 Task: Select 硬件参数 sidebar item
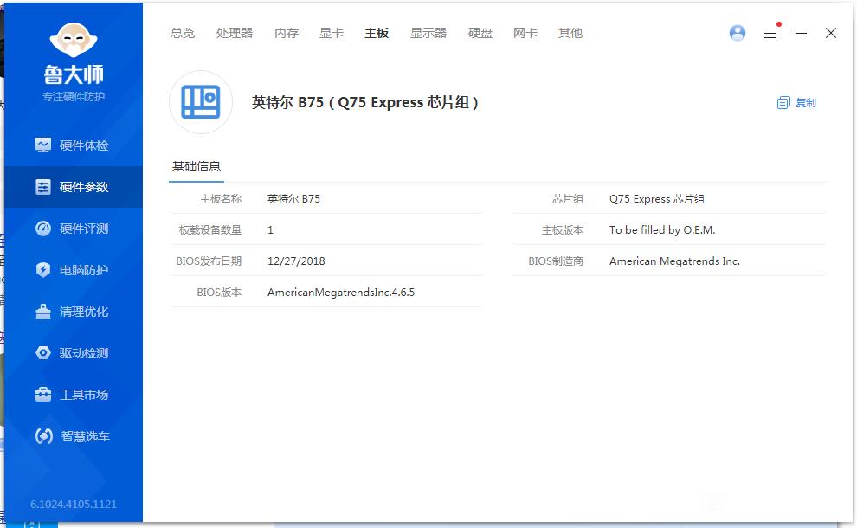tap(74, 187)
